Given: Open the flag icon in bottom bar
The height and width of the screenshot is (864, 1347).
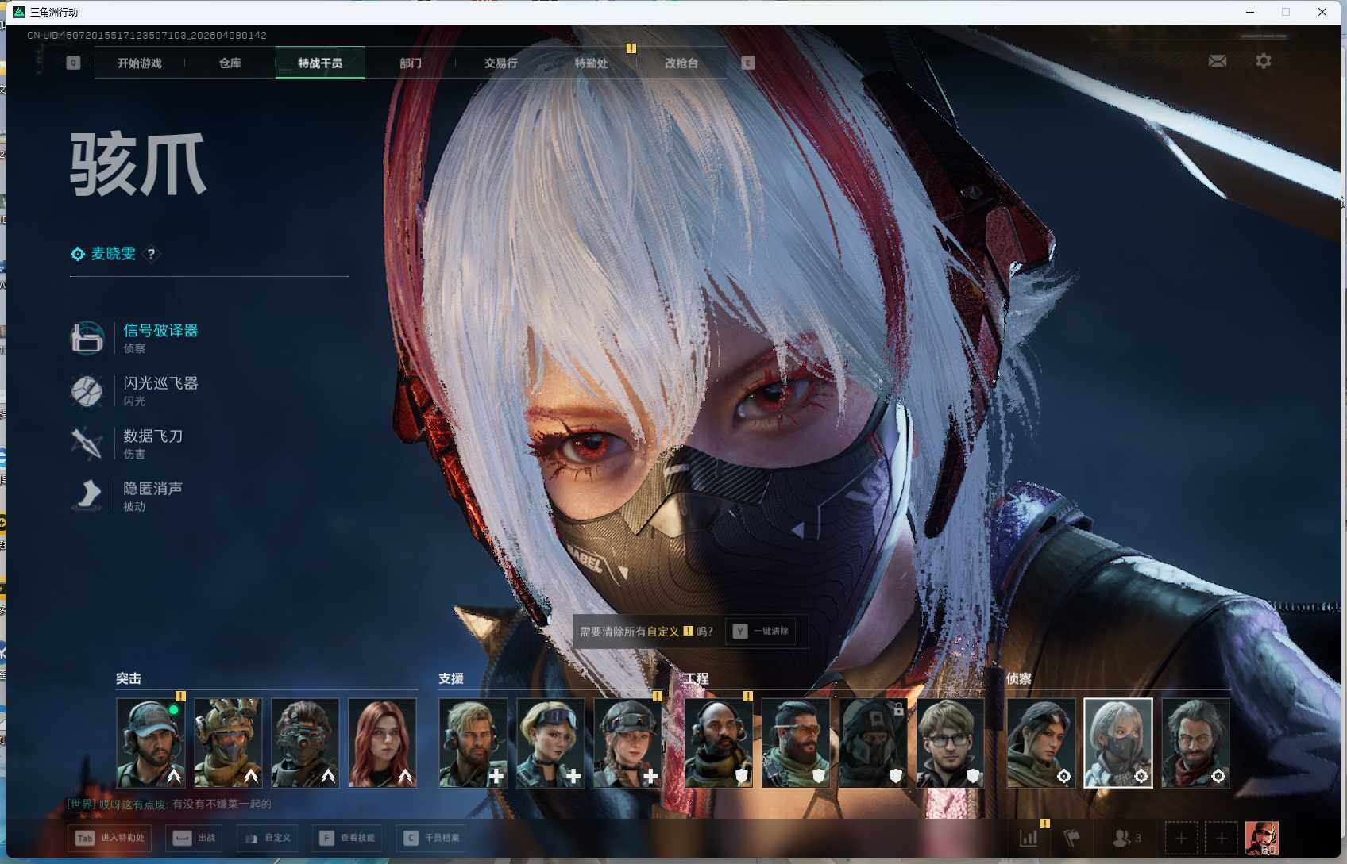Looking at the screenshot, I should pyautogui.click(x=1071, y=838).
